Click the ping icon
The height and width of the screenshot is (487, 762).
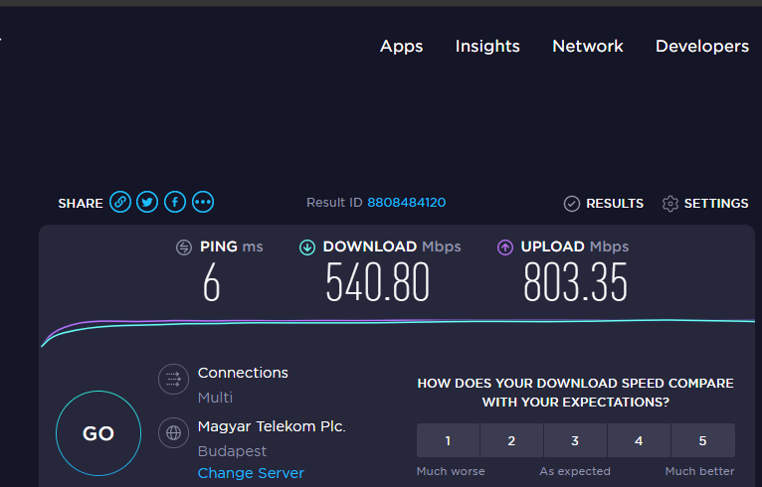(x=184, y=247)
